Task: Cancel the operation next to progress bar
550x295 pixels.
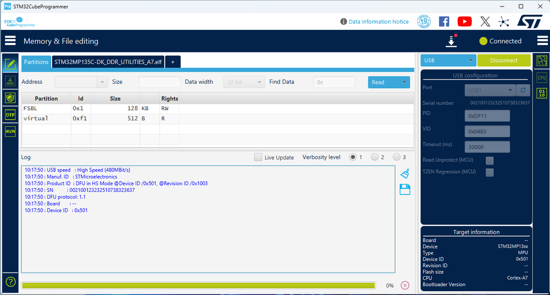Action: pos(405,285)
